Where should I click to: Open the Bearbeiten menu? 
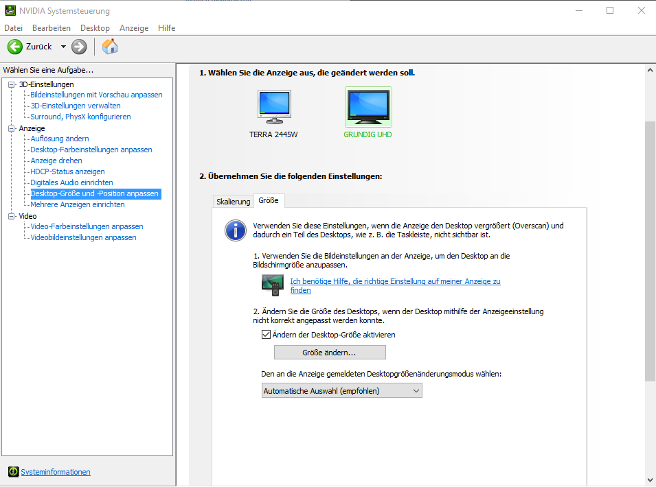click(52, 28)
